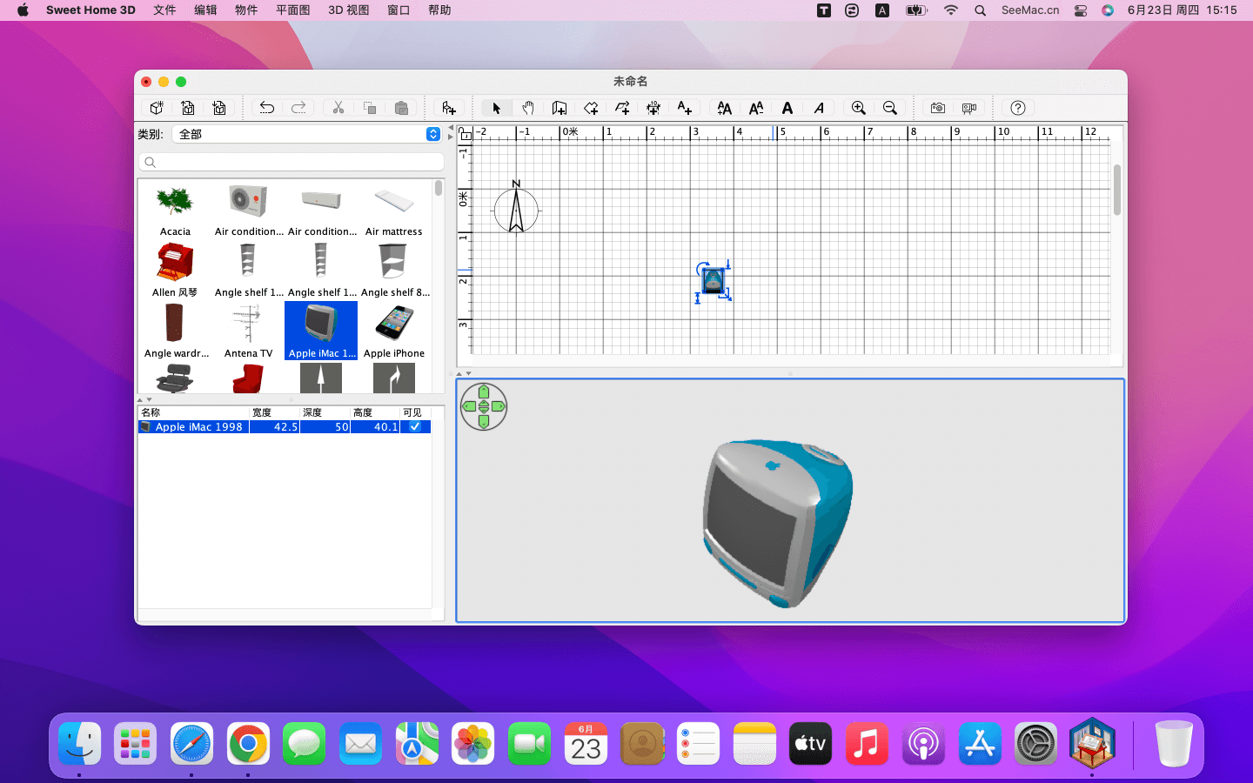Choose the Create dimensions tool

653,108
